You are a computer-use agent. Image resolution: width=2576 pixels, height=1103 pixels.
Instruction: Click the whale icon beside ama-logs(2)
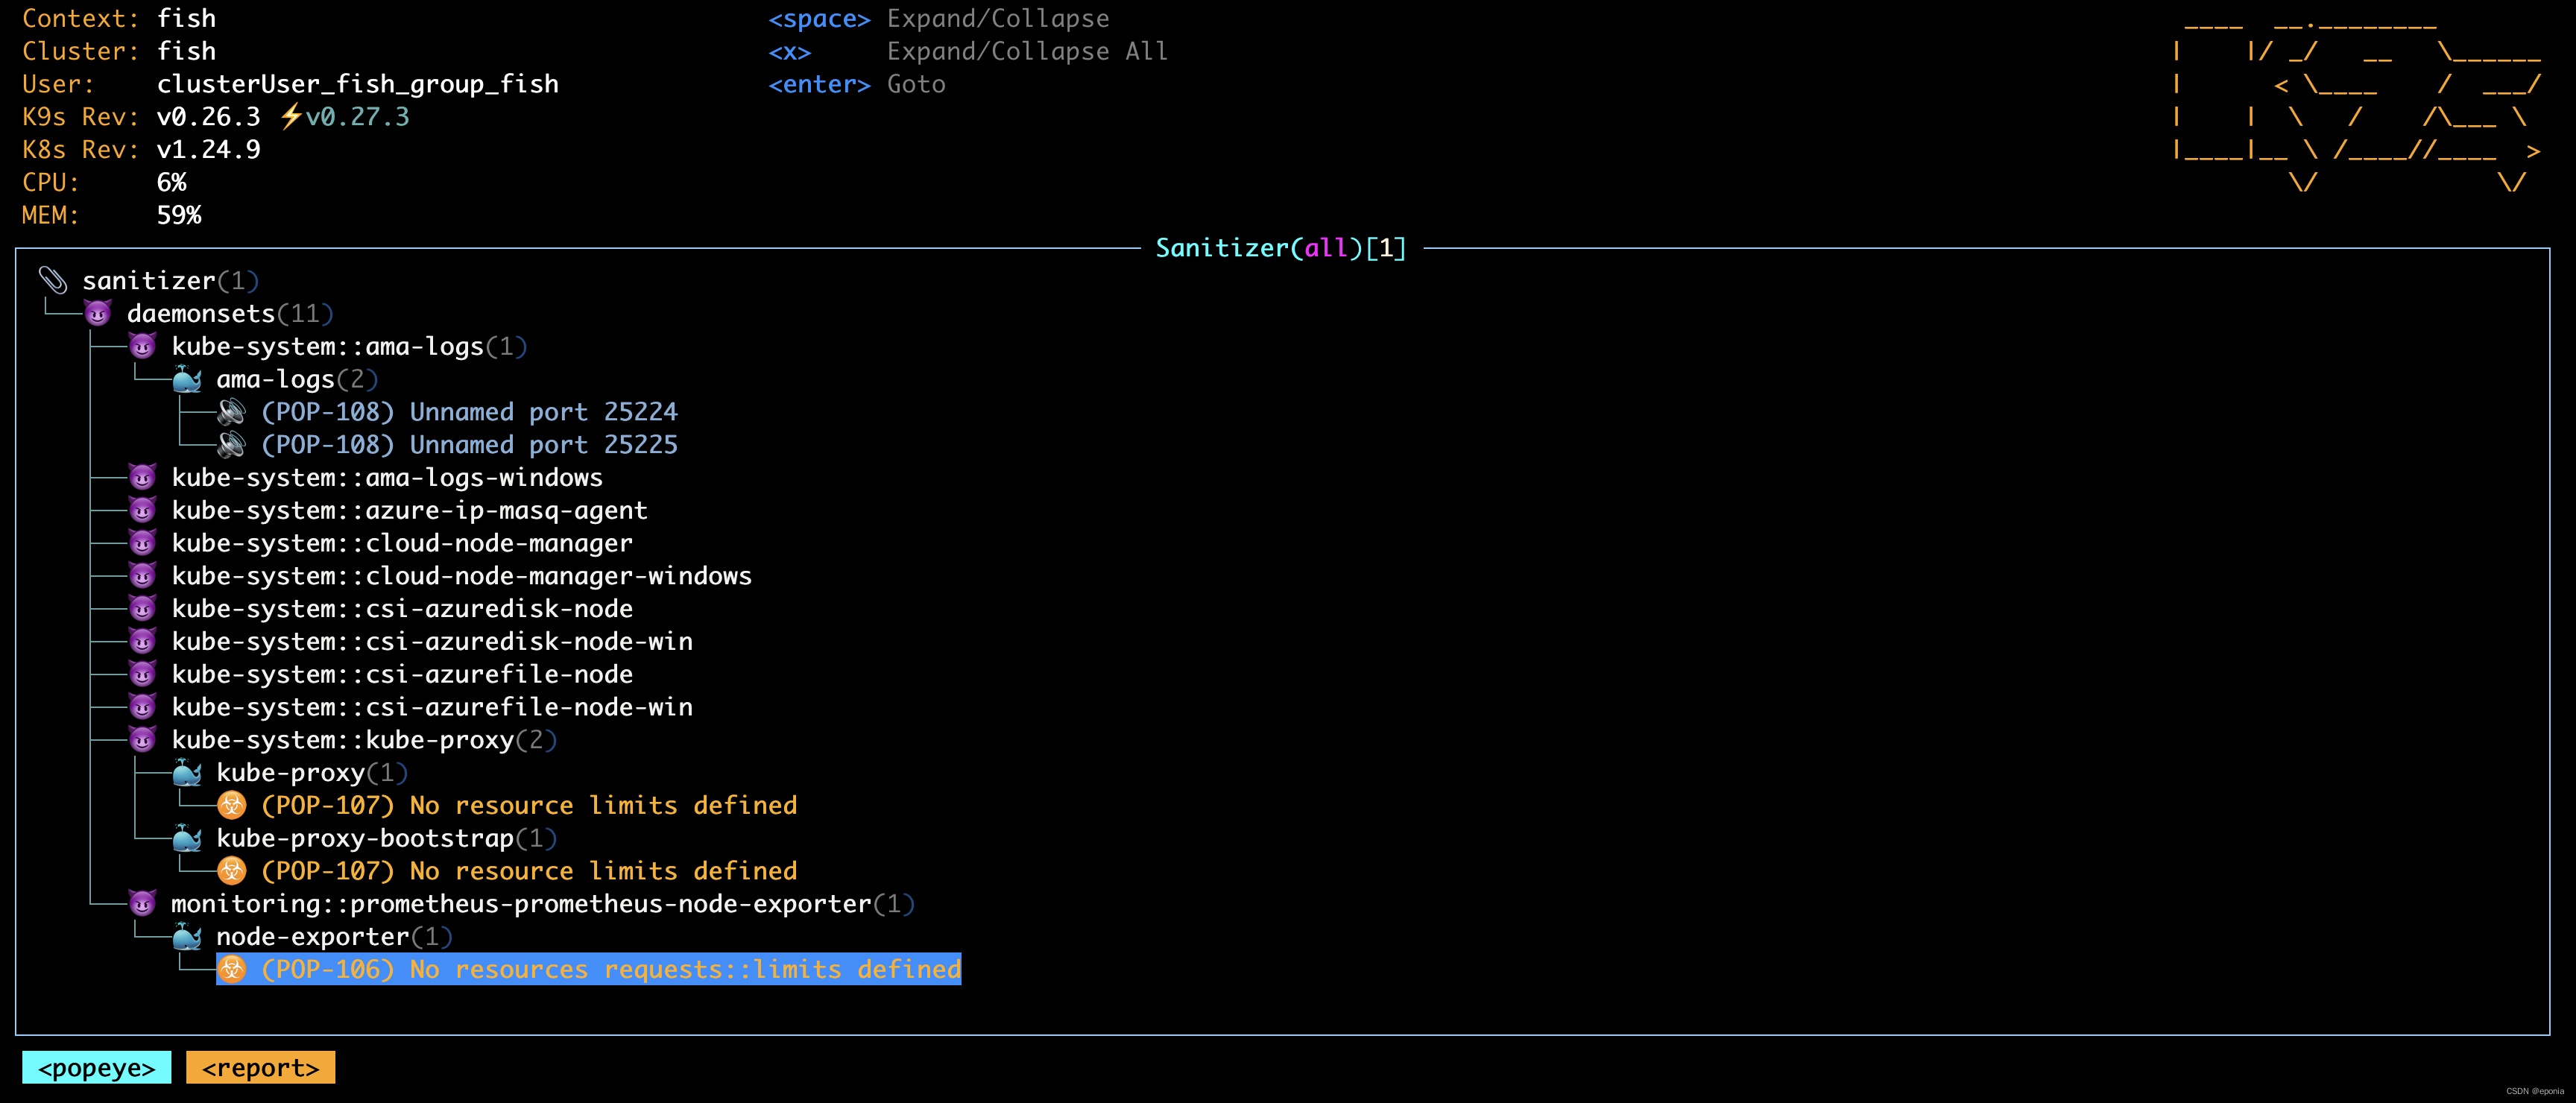[187, 380]
